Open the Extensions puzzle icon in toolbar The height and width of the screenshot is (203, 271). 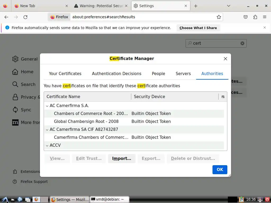(x=255, y=17)
